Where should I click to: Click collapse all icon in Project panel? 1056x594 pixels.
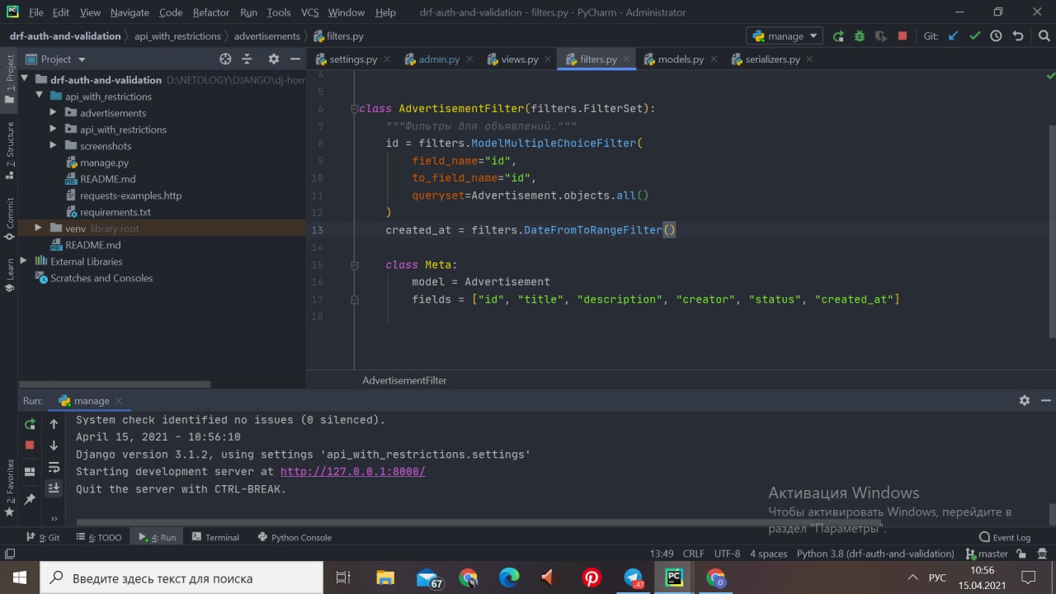[247, 59]
